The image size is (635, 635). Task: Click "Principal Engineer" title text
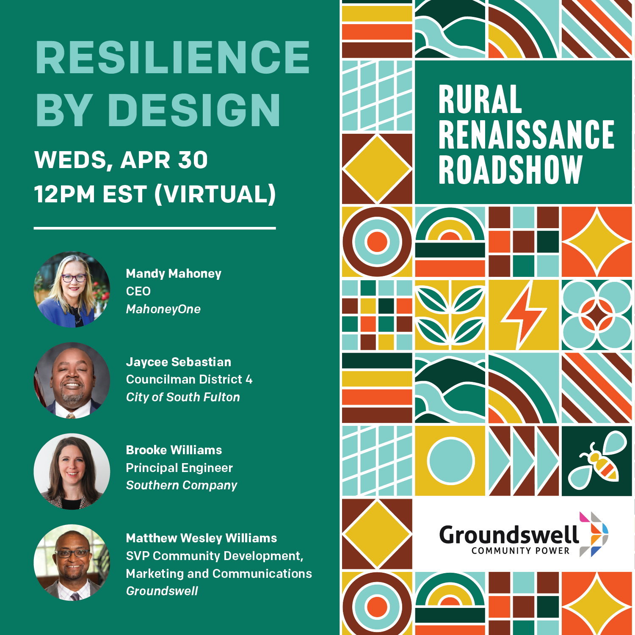(x=179, y=468)
